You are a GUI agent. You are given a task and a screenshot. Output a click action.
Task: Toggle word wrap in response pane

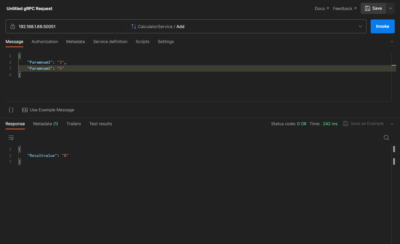11,138
